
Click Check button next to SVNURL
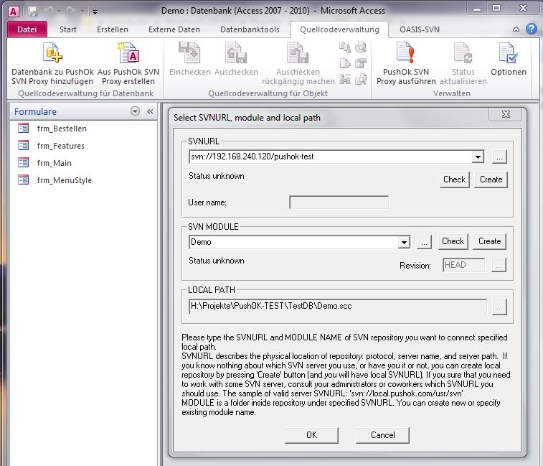pos(454,180)
